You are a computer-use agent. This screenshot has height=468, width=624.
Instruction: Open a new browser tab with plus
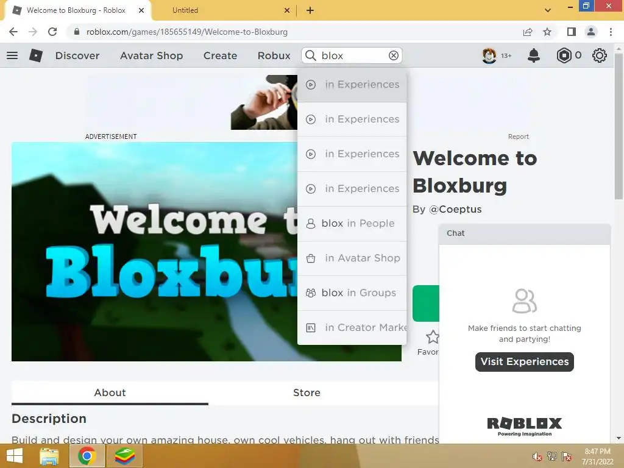[310, 10]
